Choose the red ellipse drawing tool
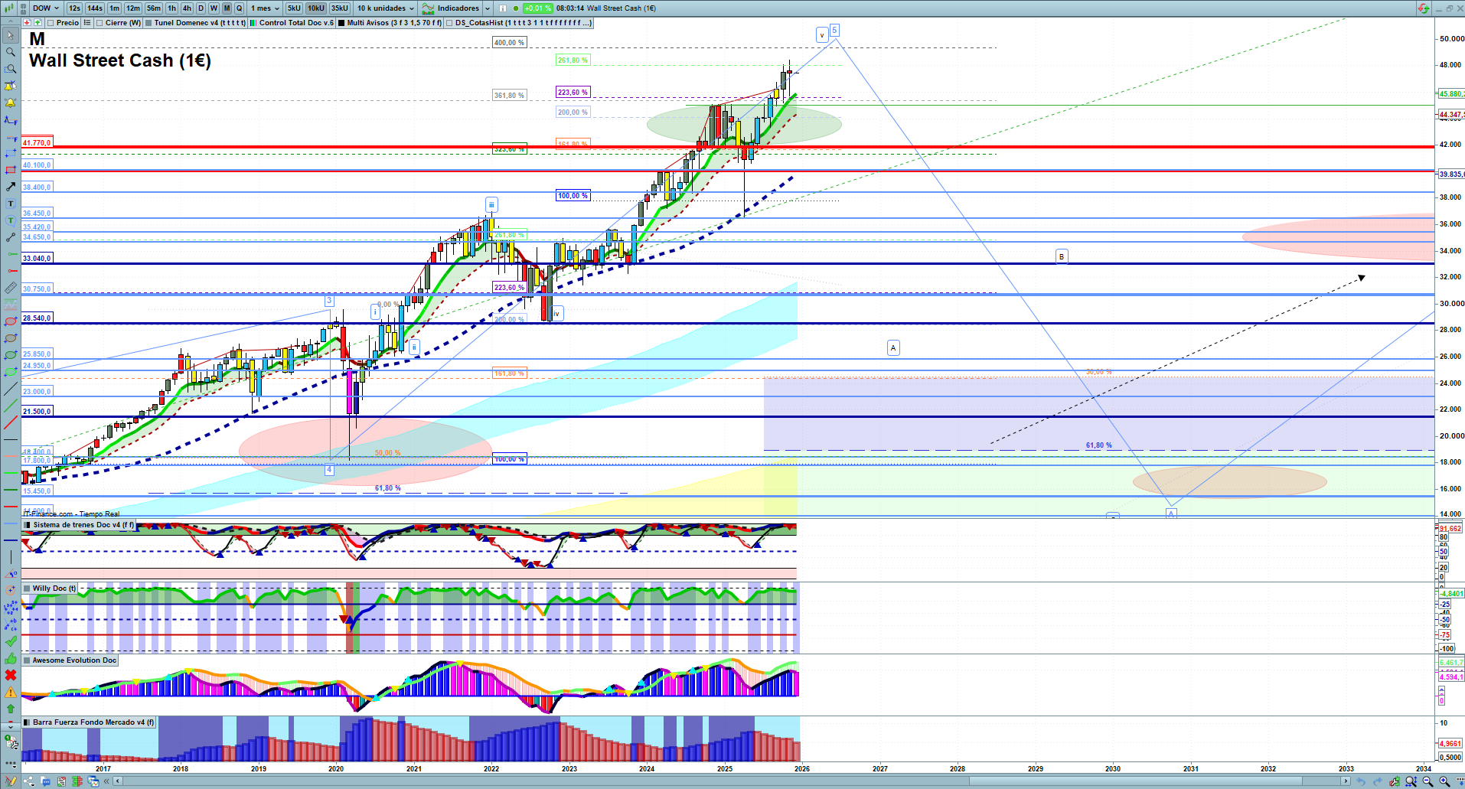This screenshot has width=1465, height=789. (11, 322)
